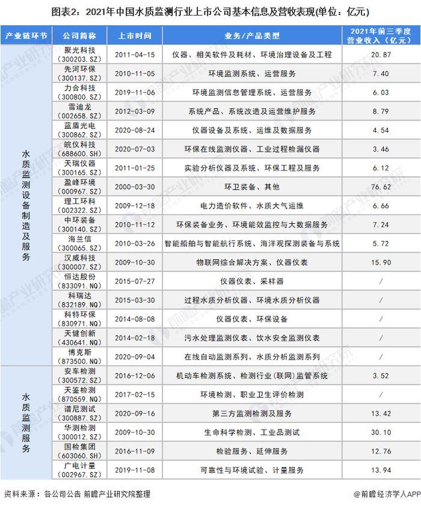Click the '@前瞻经济学人APP' credit

387,494
